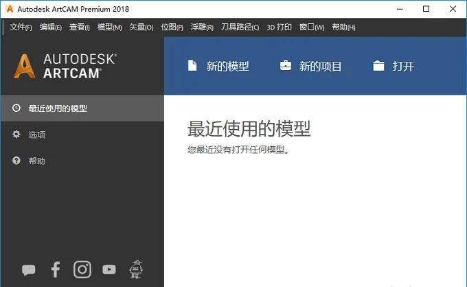Open the 查看(I) menu
Viewport: 467px width, 287px height.
click(x=79, y=27)
